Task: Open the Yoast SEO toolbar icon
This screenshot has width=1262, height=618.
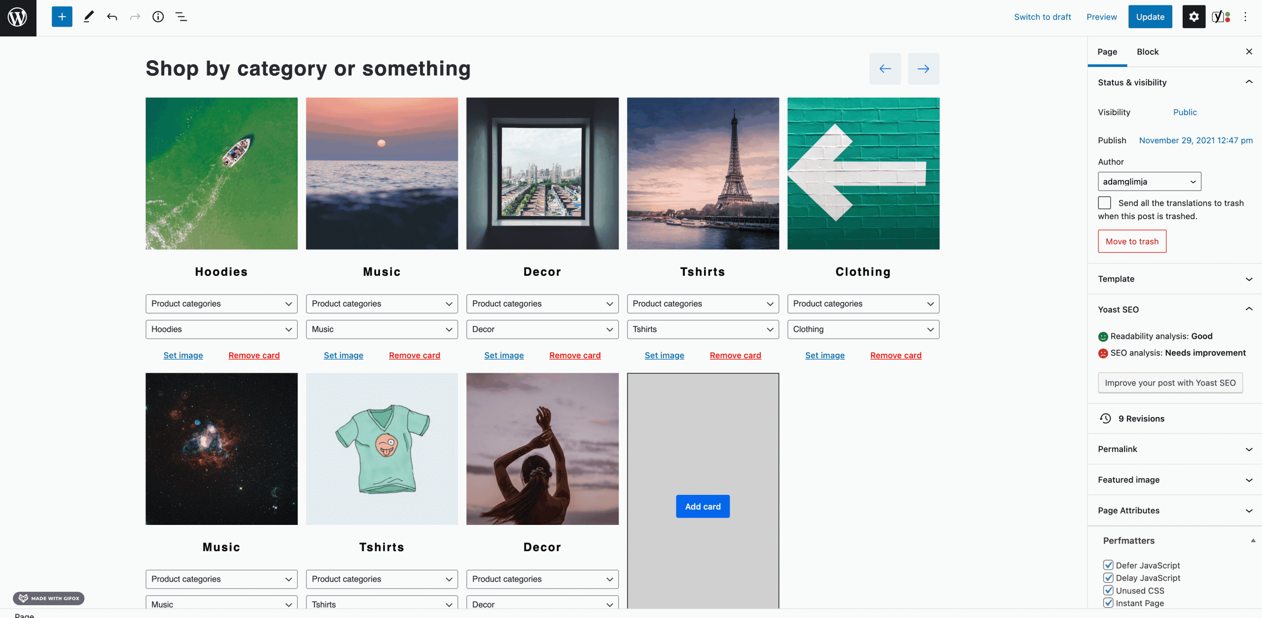Action: 1221,17
